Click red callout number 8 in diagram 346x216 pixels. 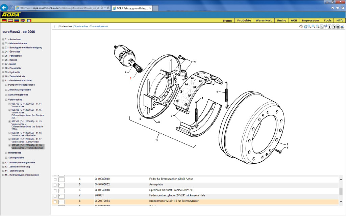[130, 78]
